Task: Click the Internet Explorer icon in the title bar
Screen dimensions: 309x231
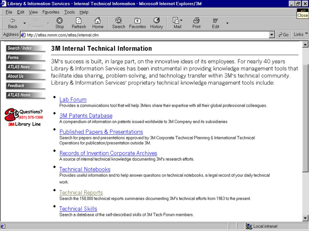Action: point(3,4)
